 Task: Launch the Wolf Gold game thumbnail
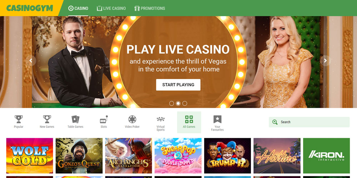click(x=30, y=156)
